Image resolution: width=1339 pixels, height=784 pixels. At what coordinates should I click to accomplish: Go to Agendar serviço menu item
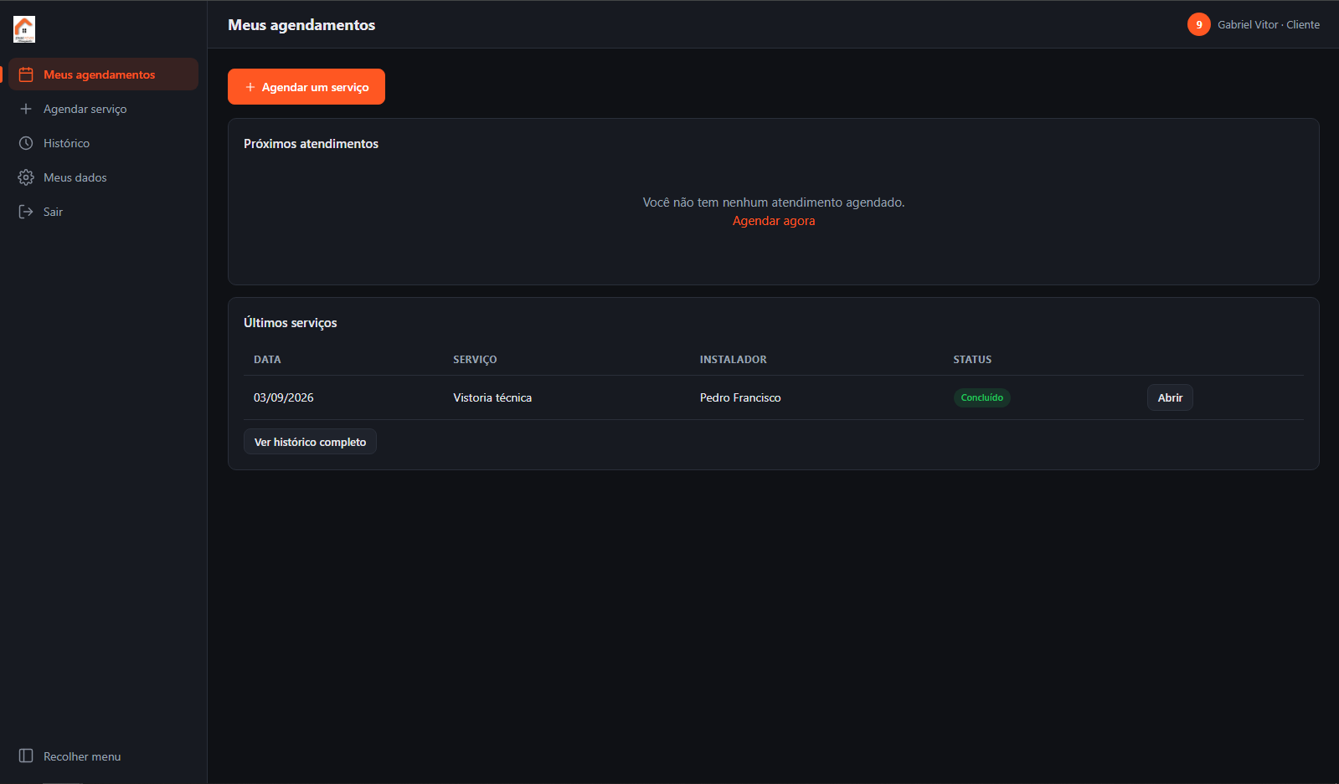pos(104,109)
